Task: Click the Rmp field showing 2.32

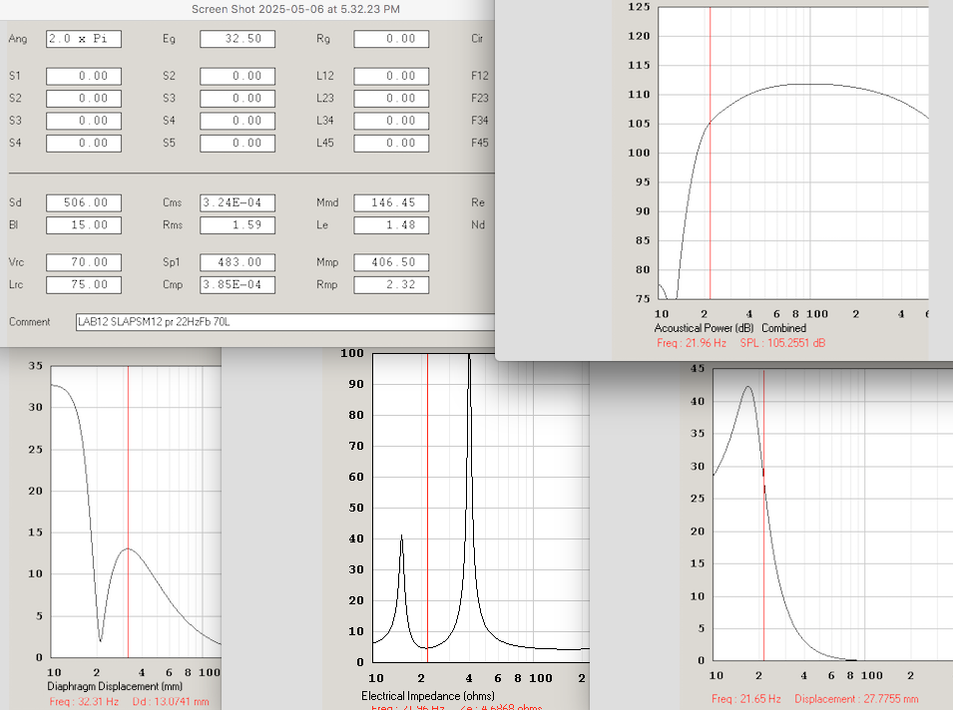Action: coord(391,285)
